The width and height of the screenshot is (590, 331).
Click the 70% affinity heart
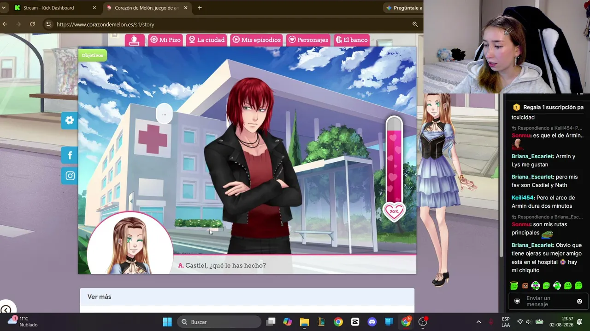point(394,211)
